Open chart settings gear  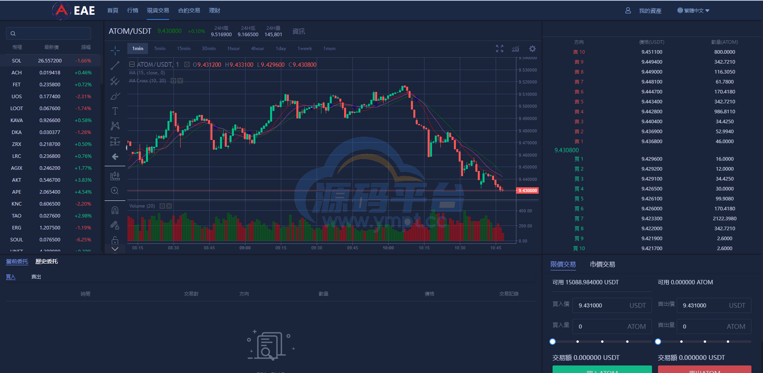click(x=532, y=49)
